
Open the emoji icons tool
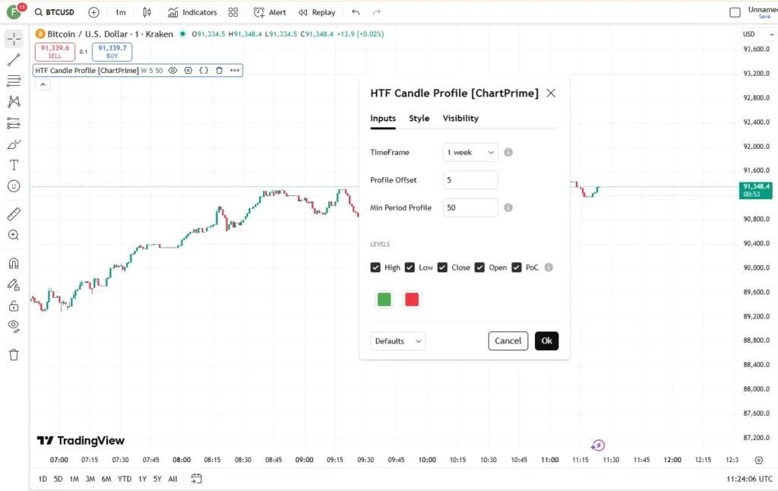point(14,186)
